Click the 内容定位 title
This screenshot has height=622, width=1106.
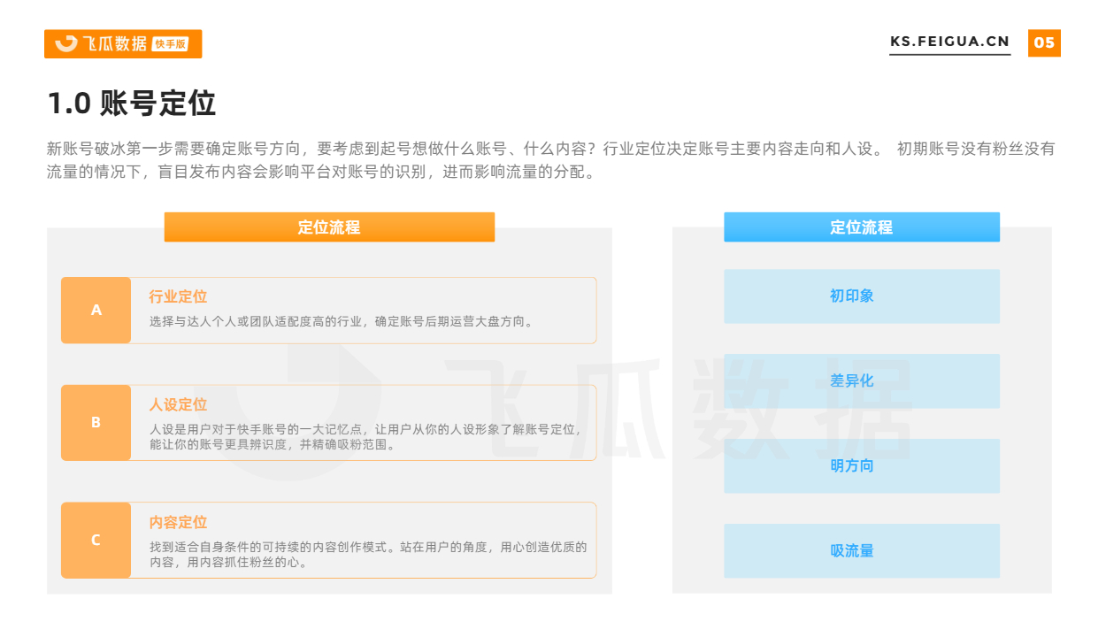pyautogui.click(x=178, y=522)
